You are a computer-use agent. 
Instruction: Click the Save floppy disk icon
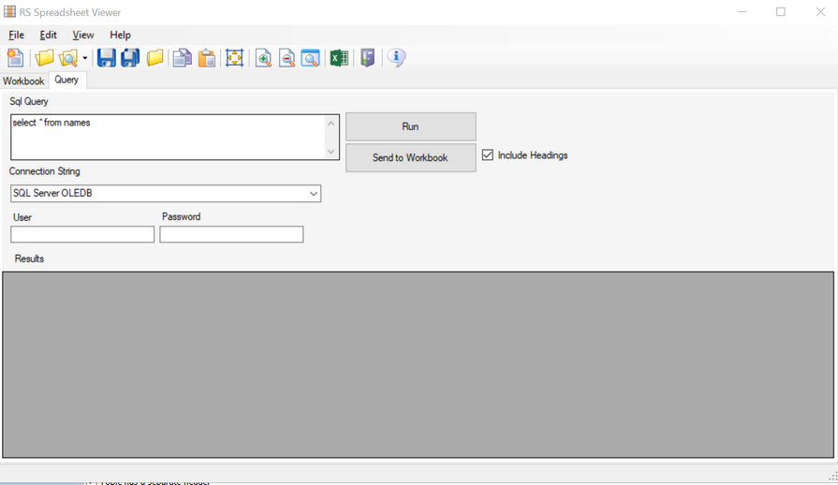(106, 58)
